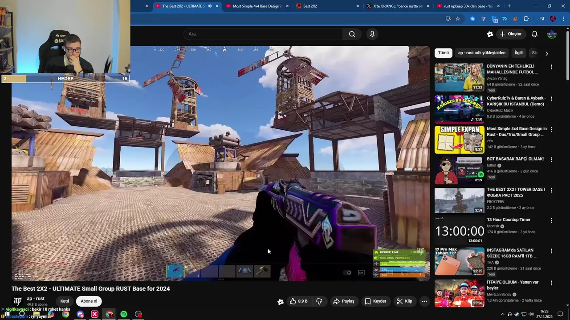The width and height of the screenshot is (570, 320).
Task: Open more actions ellipsis below video
Action: pos(424,301)
